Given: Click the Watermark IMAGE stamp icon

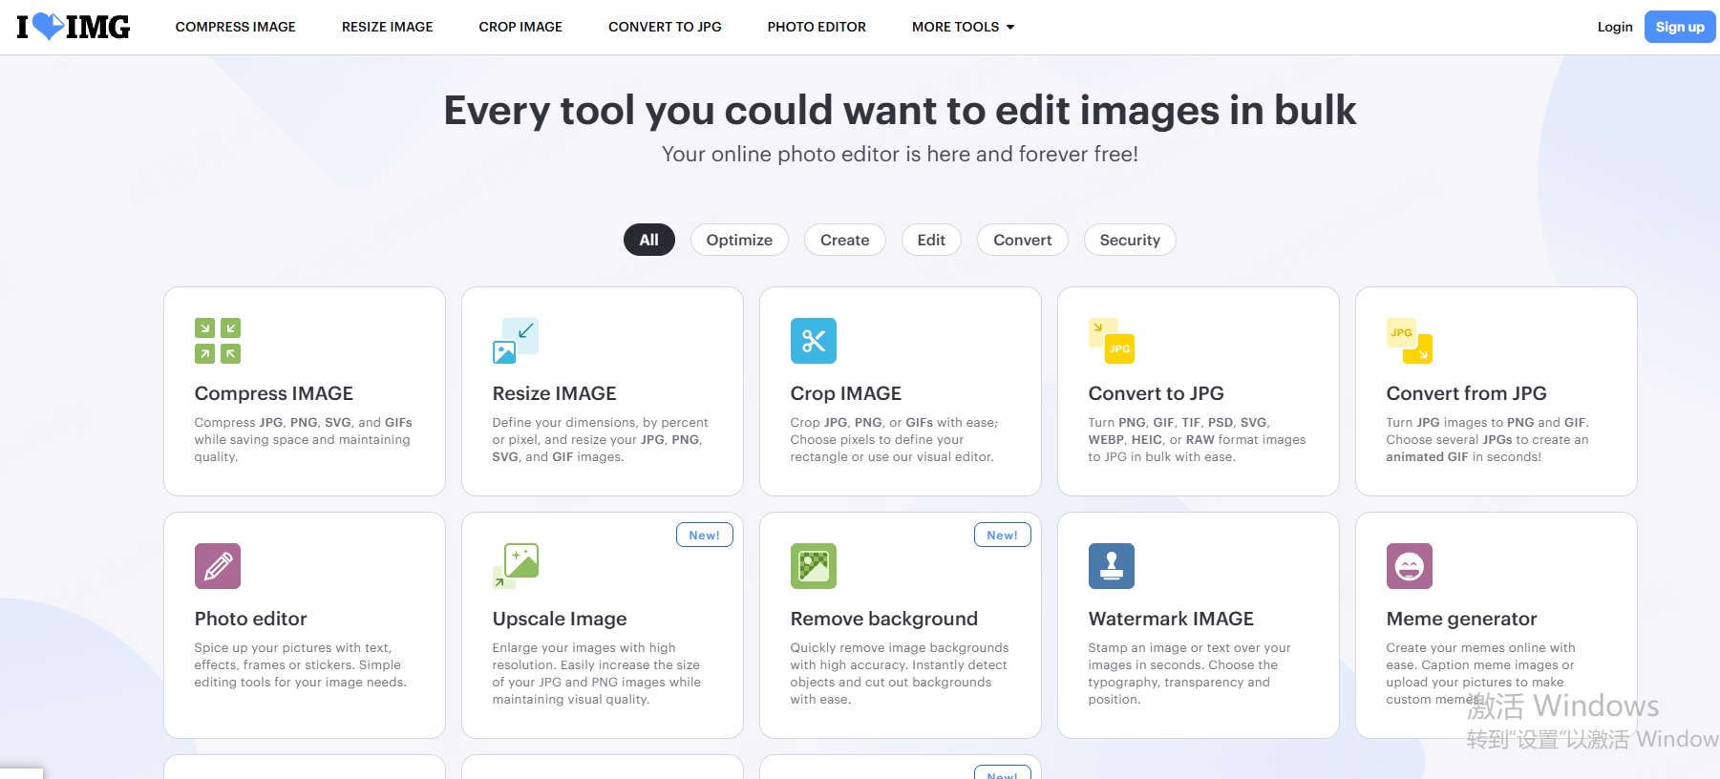Looking at the screenshot, I should [x=1112, y=566].
